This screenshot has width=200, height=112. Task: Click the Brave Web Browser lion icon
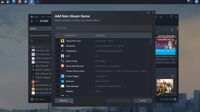pos(62,66)
